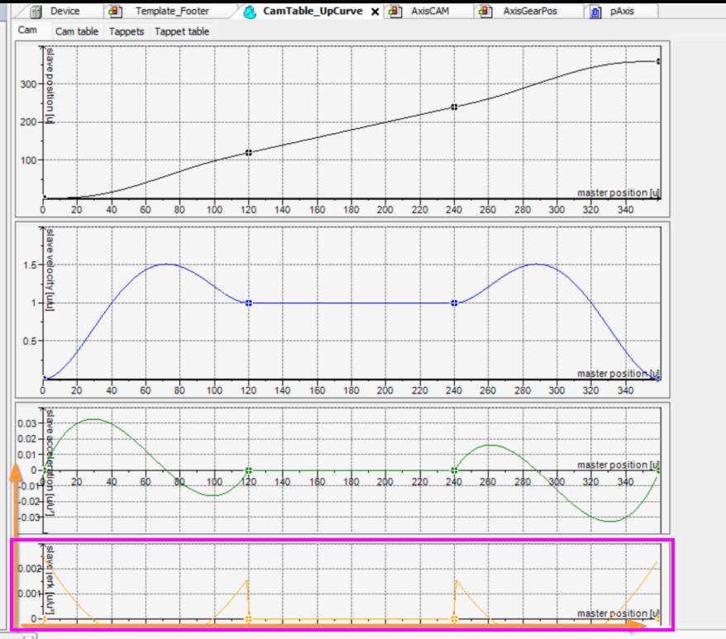
Task: Select position curve start point at origin
Action: 45,197
